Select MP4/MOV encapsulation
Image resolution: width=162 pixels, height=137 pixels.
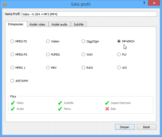tap(119, 41)
